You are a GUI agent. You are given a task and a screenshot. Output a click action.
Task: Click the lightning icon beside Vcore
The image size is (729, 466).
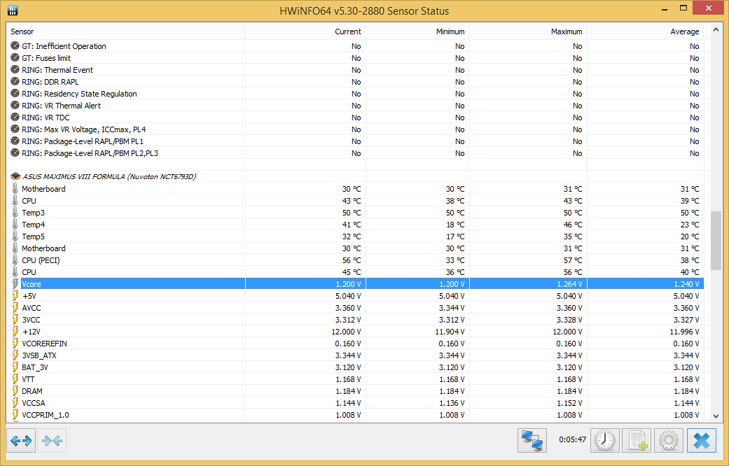(15, 284)
